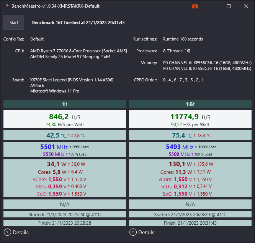The height and width of the screenshot is (243, 255).
Task: Click the 5500 MHz peak frequency
Action: (179, 154)
